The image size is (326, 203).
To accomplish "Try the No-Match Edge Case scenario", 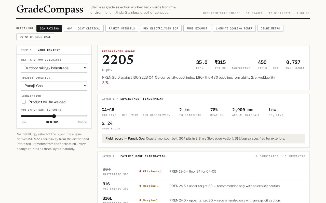I will 35,37.
